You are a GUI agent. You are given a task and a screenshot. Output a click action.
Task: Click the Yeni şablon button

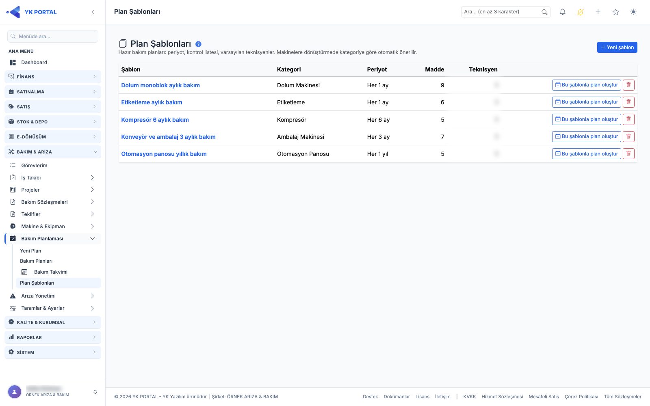pyautogui.click(x=617, y=48)
